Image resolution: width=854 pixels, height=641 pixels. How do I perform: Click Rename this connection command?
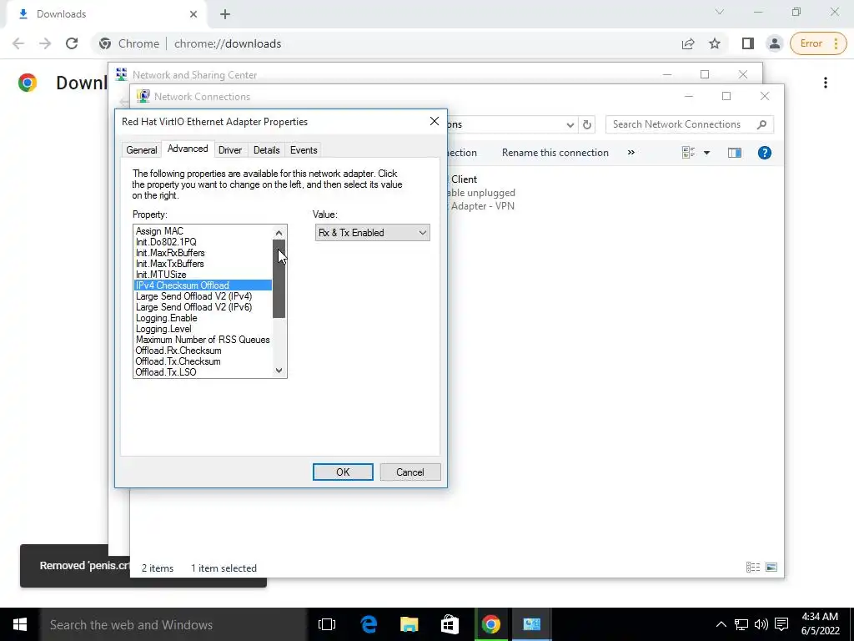555,153
